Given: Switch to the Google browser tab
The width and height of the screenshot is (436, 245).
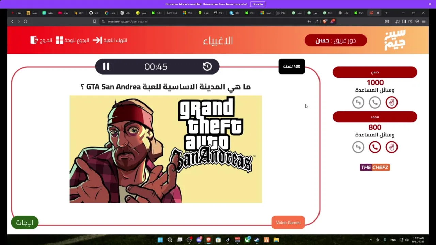Looking at the screenshot, I should [109, 13].
